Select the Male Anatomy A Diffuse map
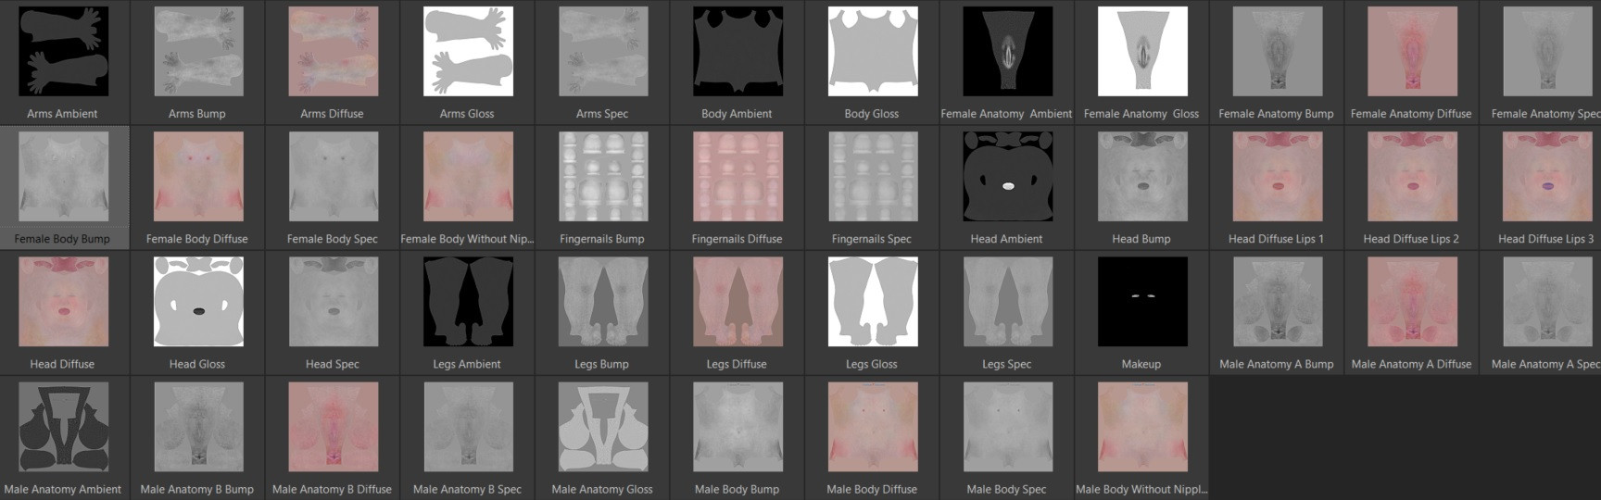Screen dimensions: 1601x500 1413,302
